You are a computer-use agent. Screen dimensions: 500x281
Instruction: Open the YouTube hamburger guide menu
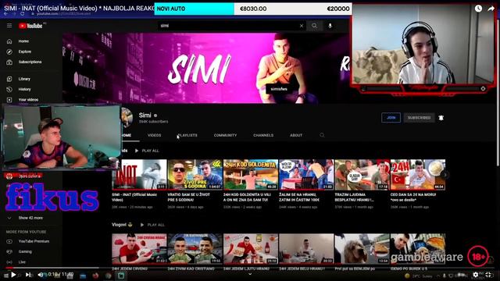click(9, 26)
